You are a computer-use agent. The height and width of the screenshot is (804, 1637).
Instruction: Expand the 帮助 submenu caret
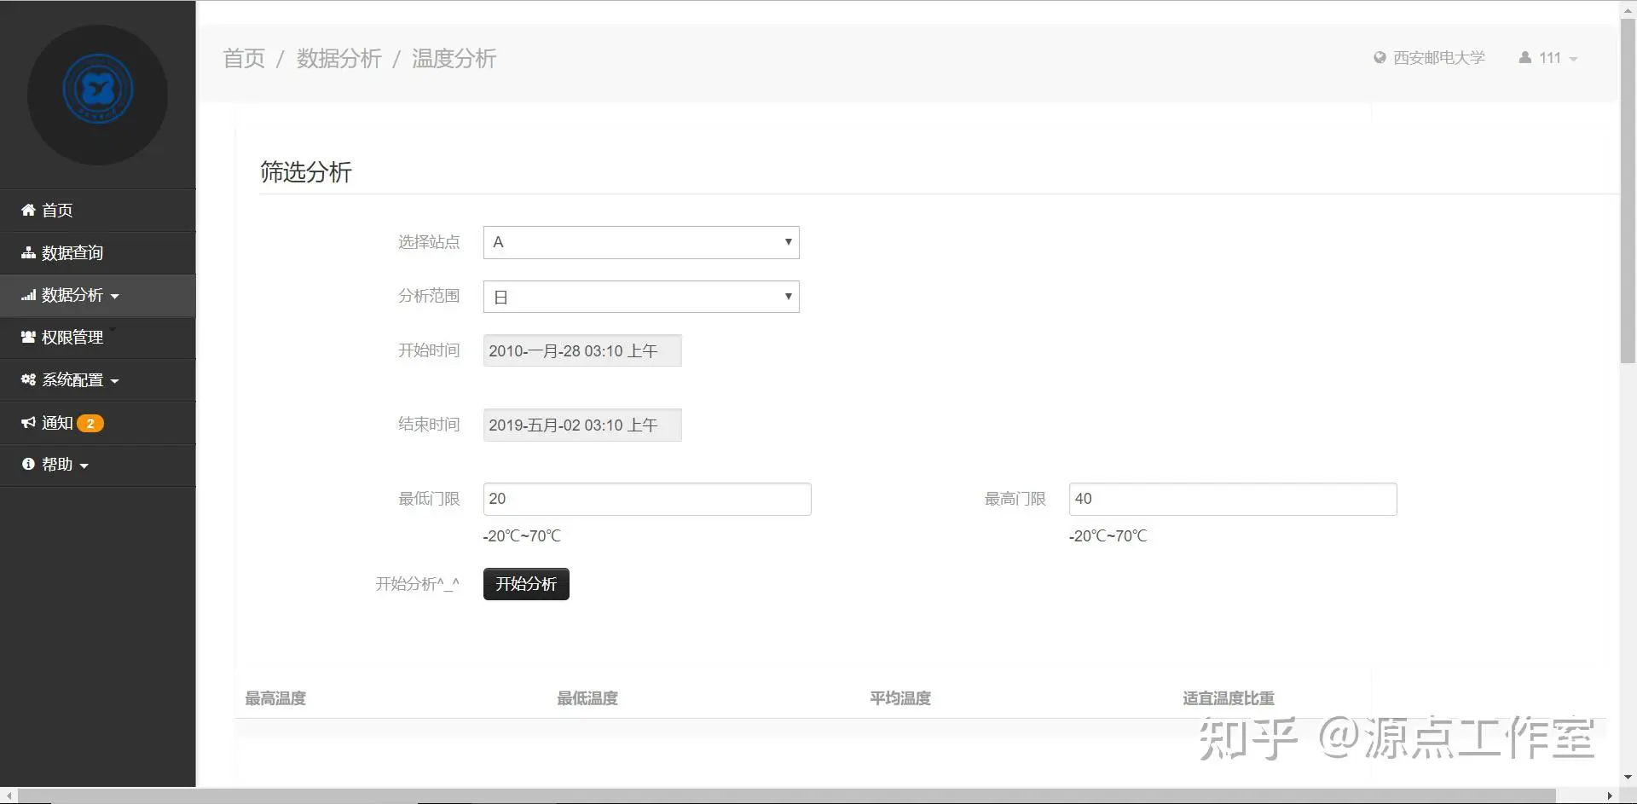84,466
